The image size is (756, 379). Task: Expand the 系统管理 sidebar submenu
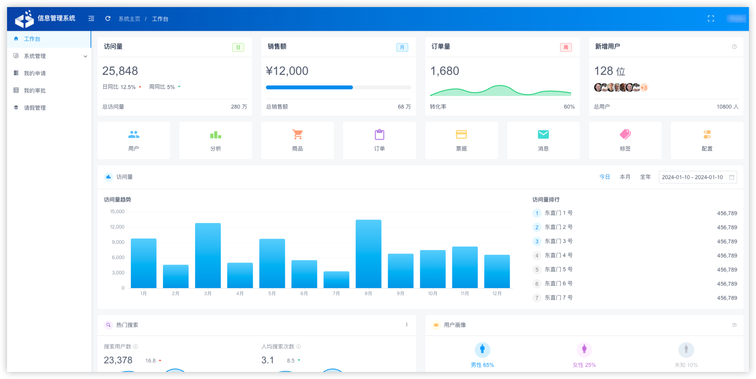49,56
